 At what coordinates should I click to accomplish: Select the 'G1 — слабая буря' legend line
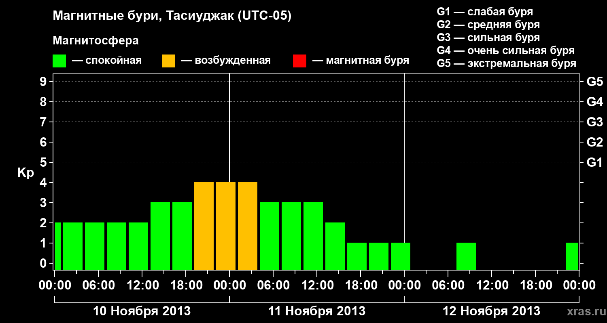point(485,11)
